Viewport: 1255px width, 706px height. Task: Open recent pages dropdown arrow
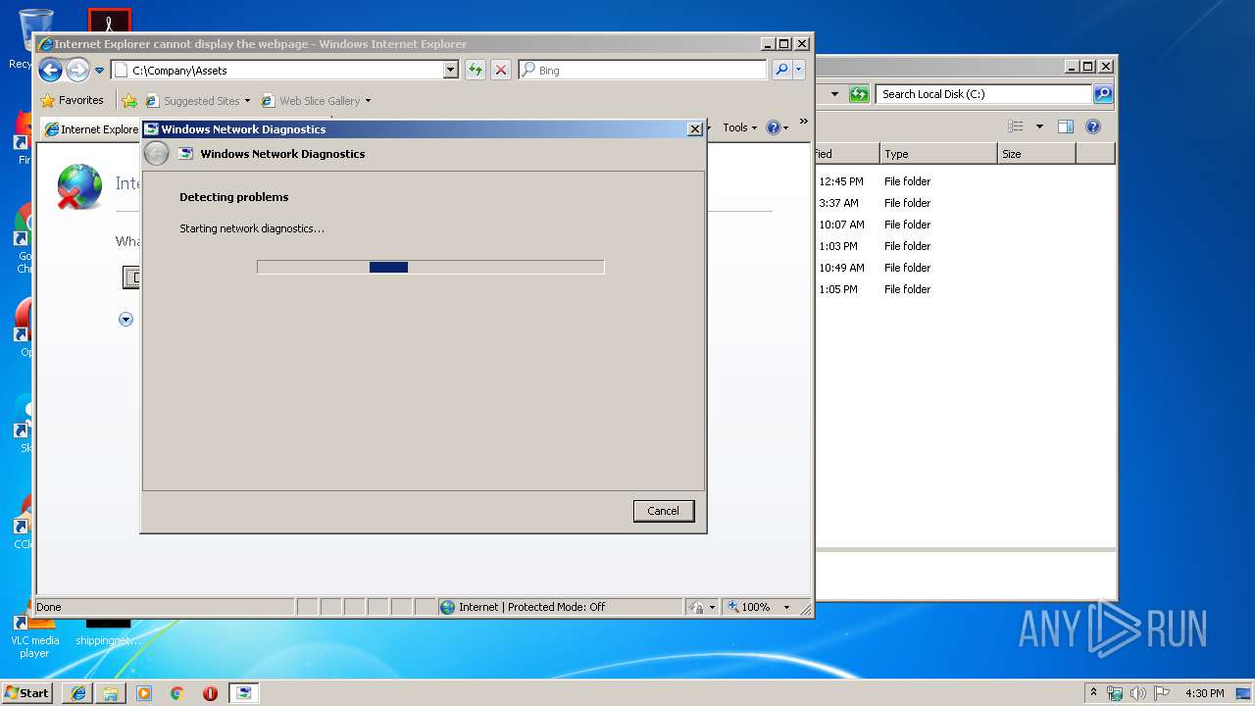(x=99, y=71)
